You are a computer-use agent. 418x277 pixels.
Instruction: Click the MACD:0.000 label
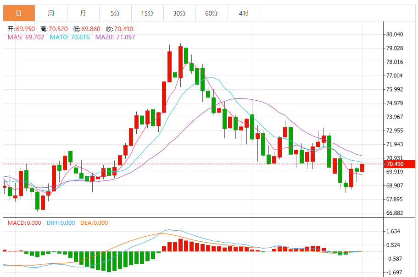coord(24,223)
